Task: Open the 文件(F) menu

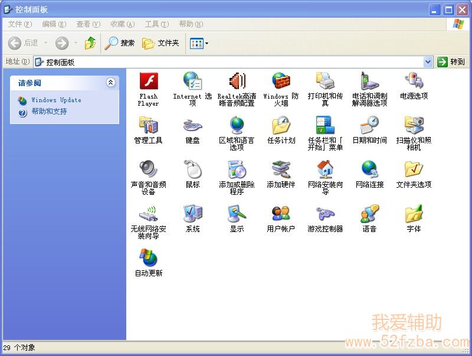Action: coord(20,24)
